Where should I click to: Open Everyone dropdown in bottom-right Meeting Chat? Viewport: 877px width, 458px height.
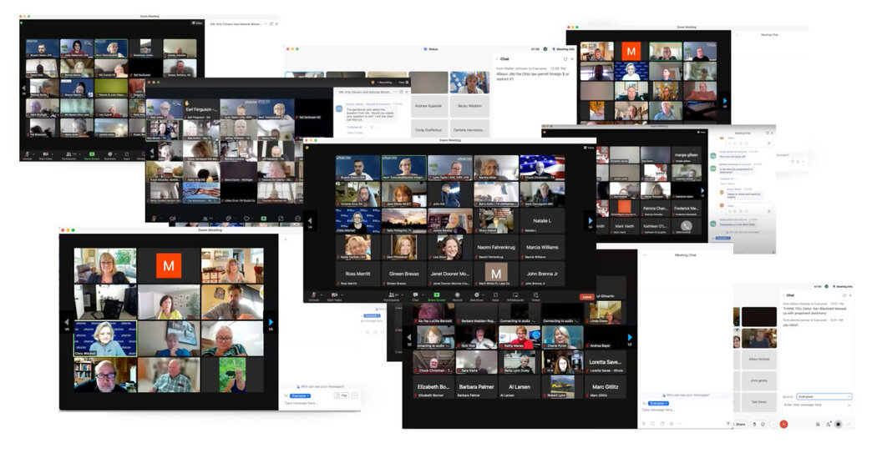659,403
